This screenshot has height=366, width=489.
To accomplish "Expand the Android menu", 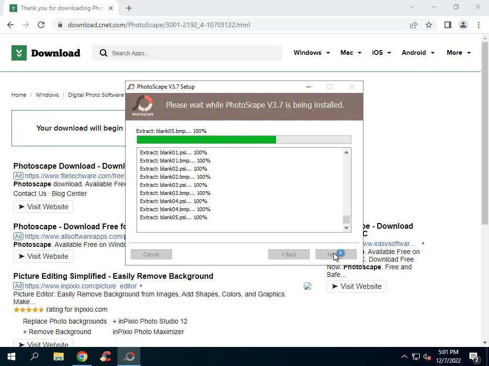I will (418, 52).
